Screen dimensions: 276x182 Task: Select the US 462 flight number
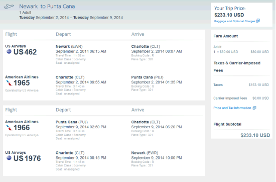point(25,52)
